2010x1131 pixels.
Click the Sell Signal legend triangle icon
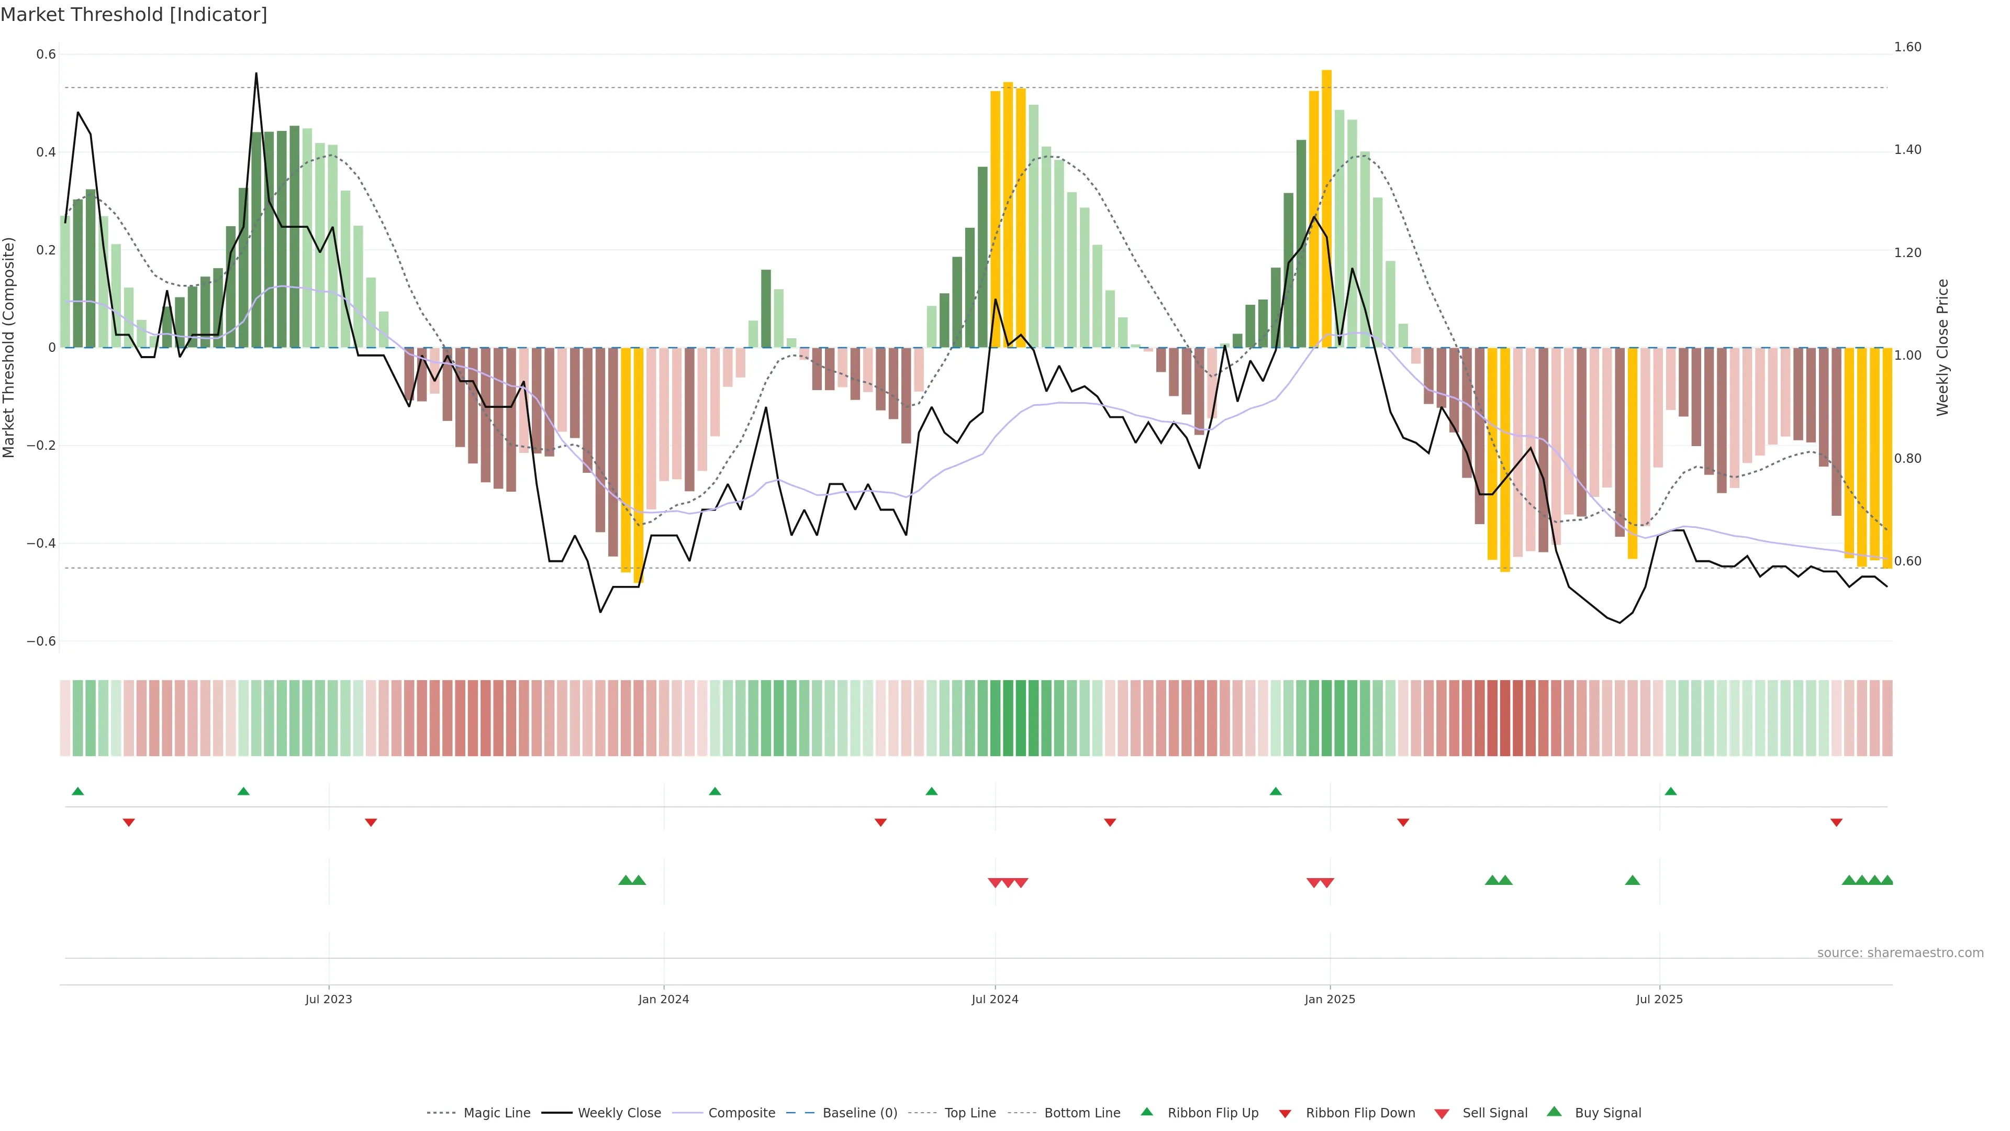click(x=1441, y=1113)
